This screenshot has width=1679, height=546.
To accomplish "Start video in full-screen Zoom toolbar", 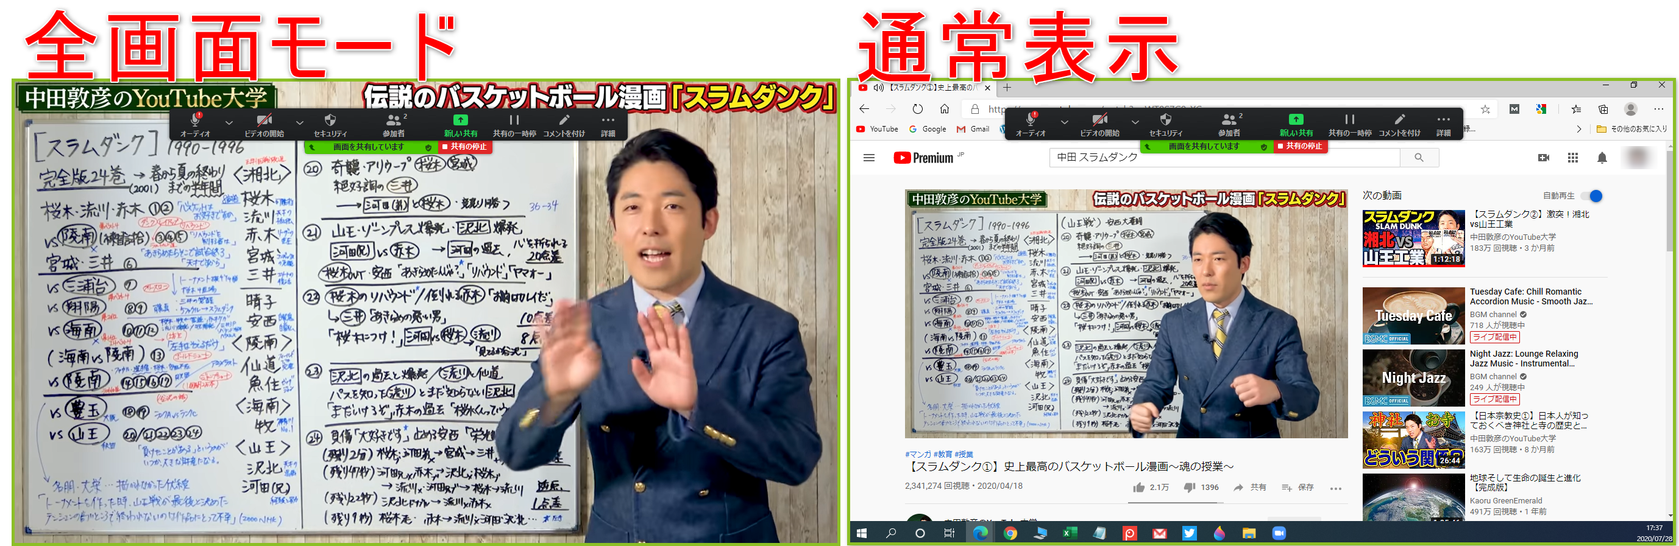I will coord(264,124).
